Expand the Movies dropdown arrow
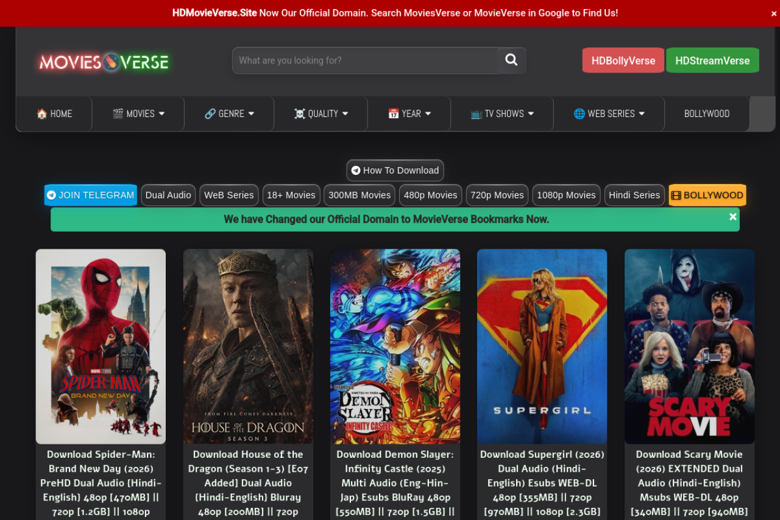 tap(161, 113)
